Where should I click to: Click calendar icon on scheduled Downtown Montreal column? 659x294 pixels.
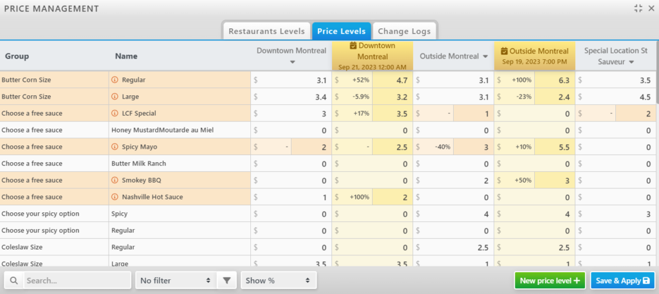coord(353,46)
